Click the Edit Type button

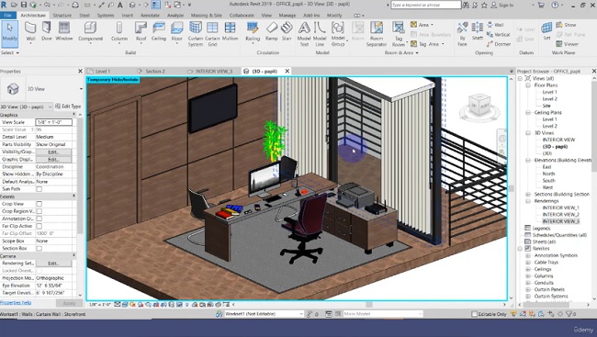68,107
